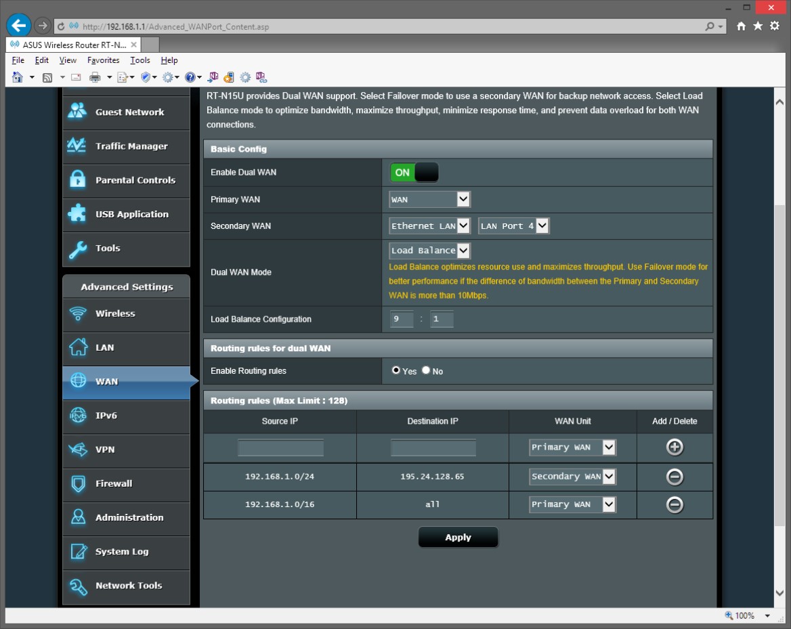791x629 pixels.
Task: Open USB Application puzzle icon
Action: pyautogui.click(x=77, y=214)
